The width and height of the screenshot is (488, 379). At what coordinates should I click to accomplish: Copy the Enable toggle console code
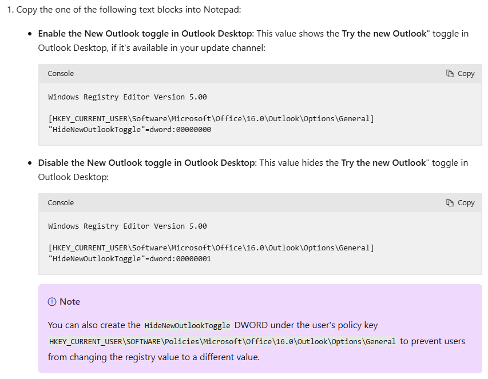[461, 74]
